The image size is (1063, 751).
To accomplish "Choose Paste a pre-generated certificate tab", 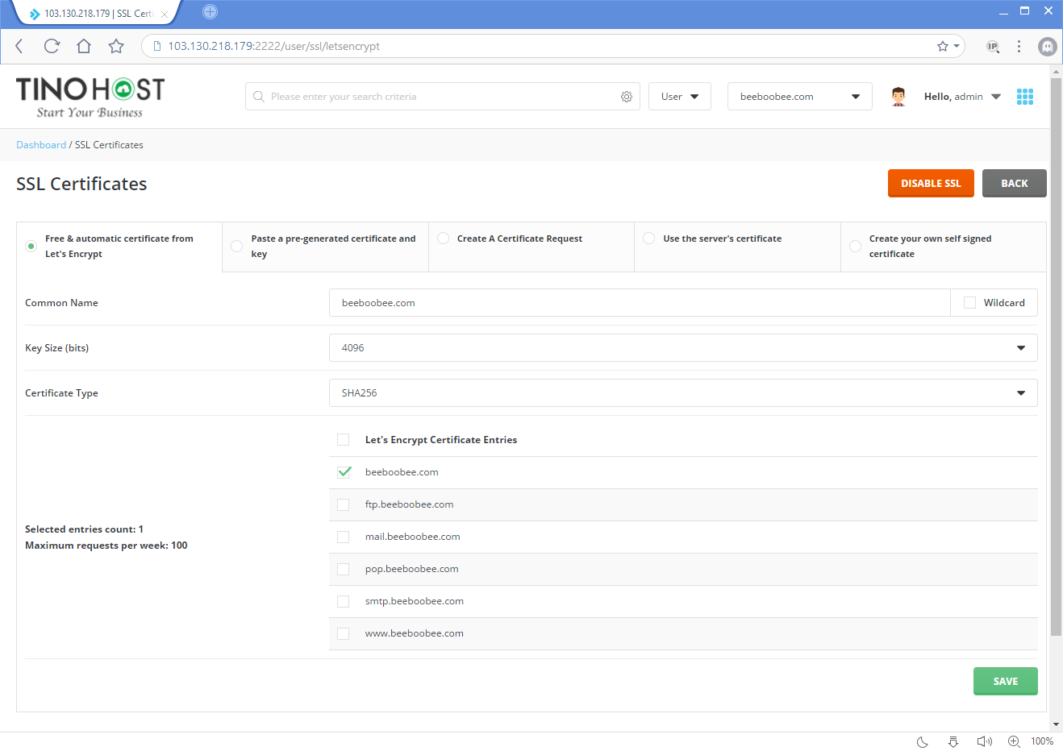I will coord(237,247).
